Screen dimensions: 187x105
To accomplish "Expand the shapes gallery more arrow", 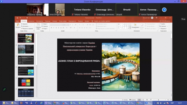I will [x=130, y=28].
